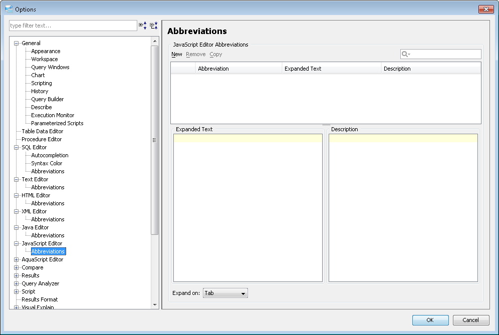This screenshot has height=335, width=499.
Task: Select Abbreviations under HTML Editor
Action: click(48, 203)
